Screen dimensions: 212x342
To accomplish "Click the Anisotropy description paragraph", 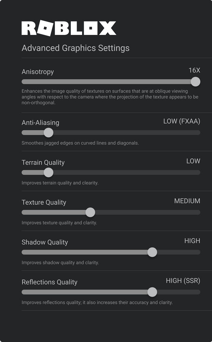I will (x=110, y=97).
